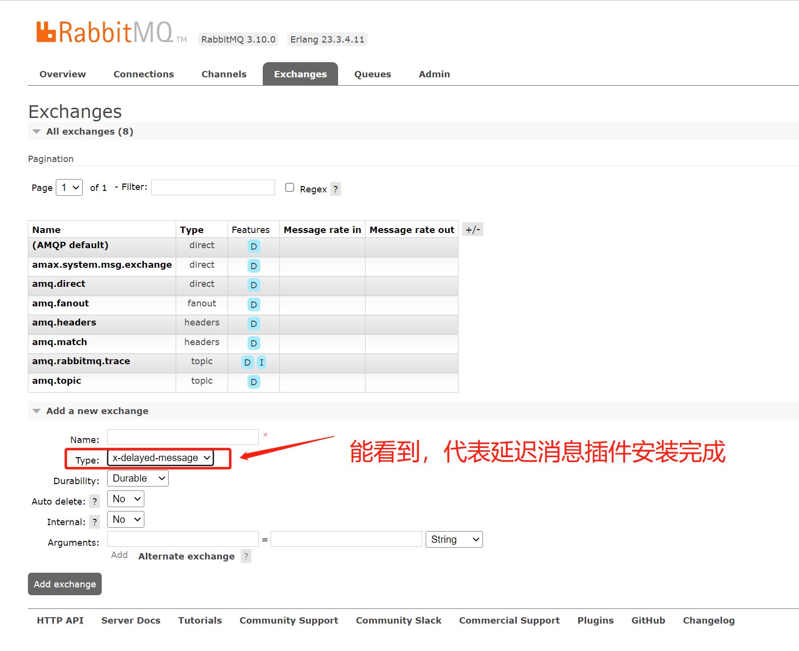Toggle the +/- column chooser

pyautogui.click(x=473, y=230)
